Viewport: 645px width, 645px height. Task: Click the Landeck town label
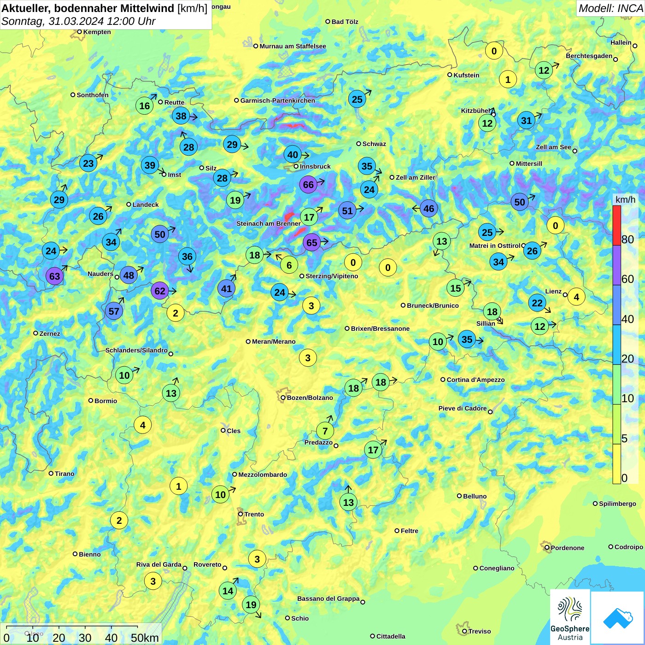pos(146,205)
